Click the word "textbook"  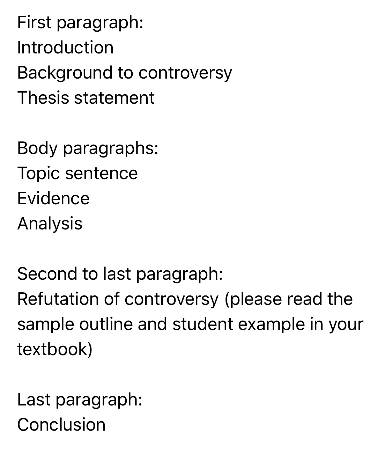53,349
